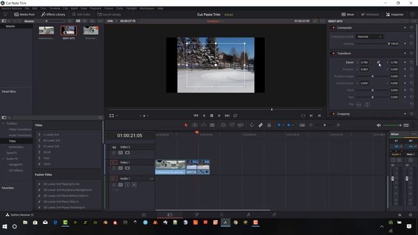Click the Flip horizontal icon
Image resolution: width=418 pixels, height=235 pixels.
pyautogui.click(x=359, y=104)
